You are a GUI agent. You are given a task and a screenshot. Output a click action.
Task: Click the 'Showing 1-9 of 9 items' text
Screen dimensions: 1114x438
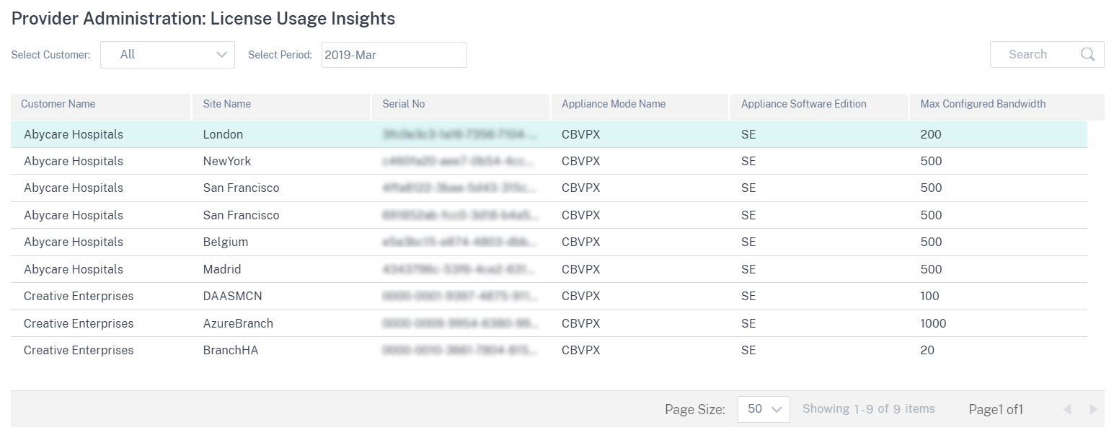869,409
